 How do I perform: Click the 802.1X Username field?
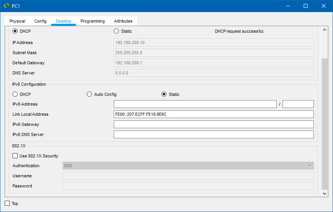pyautogui.click(x=188, y=176)
